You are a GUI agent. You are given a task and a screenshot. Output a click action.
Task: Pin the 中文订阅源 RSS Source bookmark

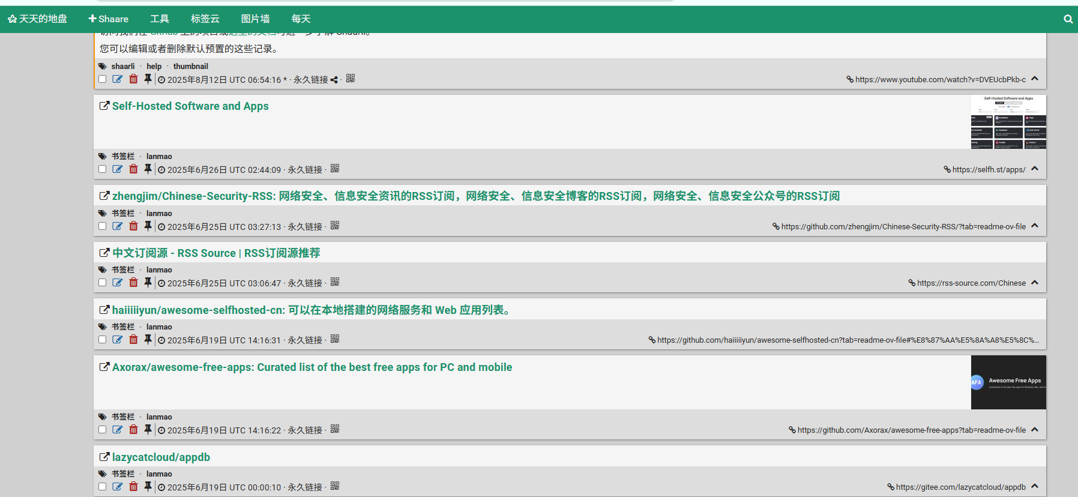[148, 283]
